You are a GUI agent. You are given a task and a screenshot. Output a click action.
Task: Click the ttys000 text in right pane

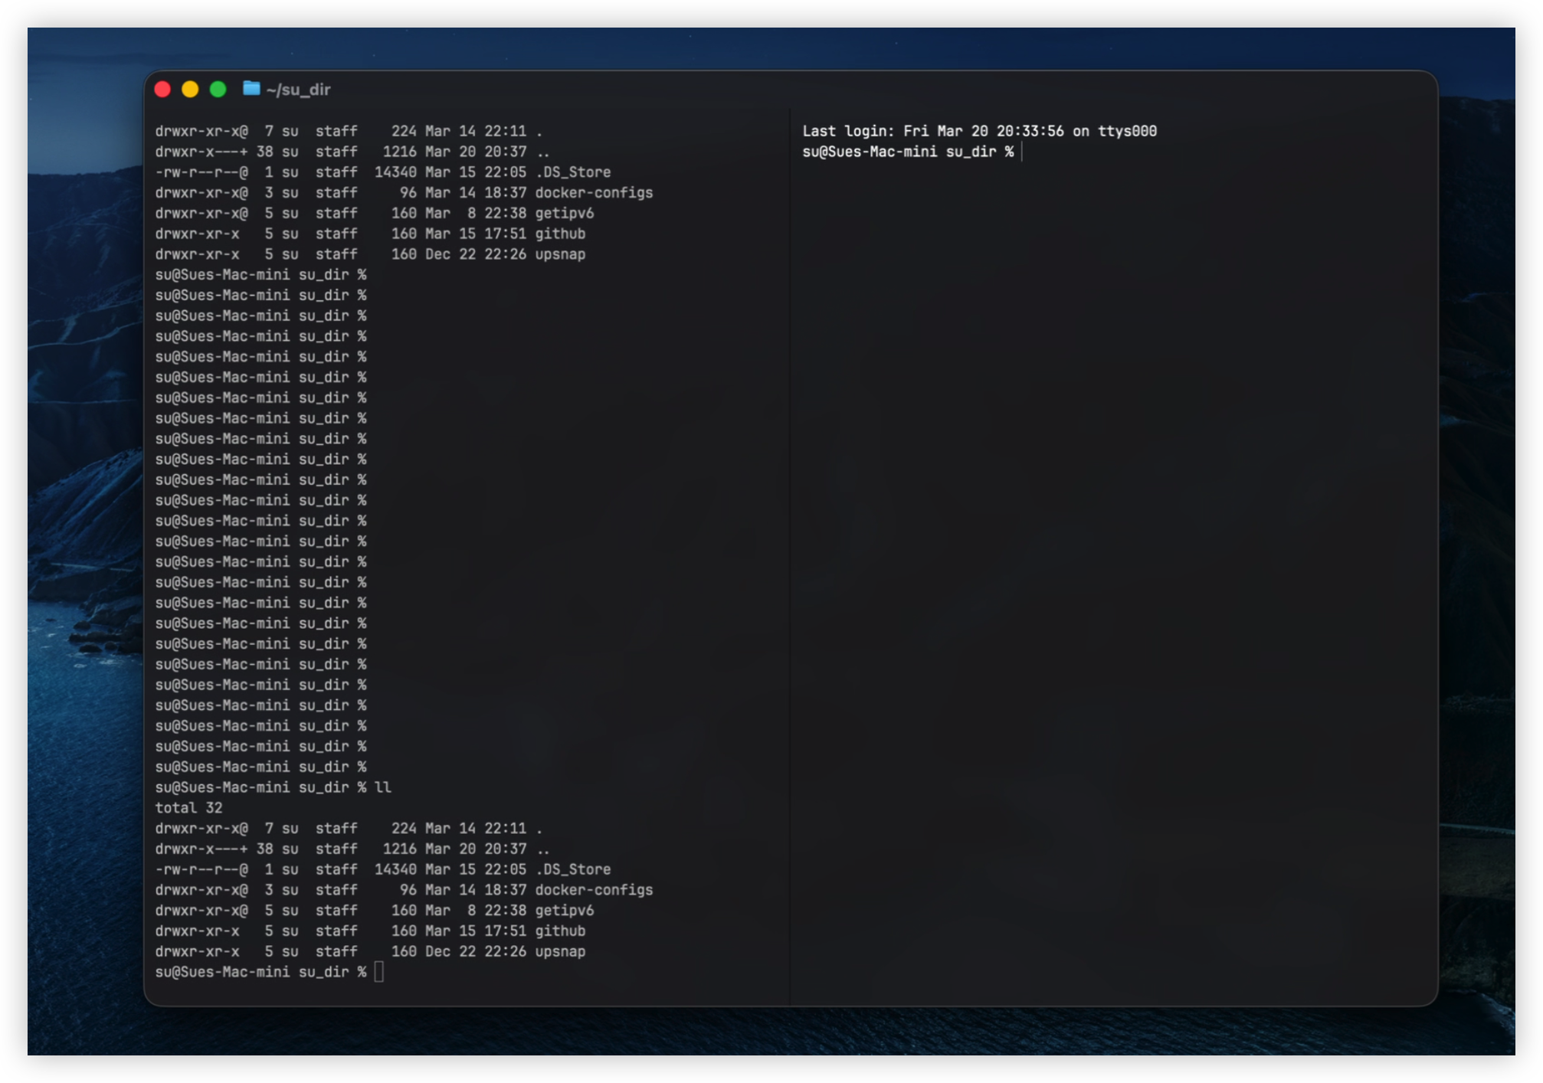(x=1127, y=131)
